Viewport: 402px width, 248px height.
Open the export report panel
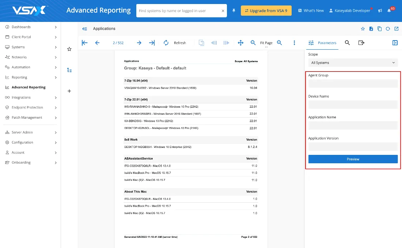[x=361, y=43]
